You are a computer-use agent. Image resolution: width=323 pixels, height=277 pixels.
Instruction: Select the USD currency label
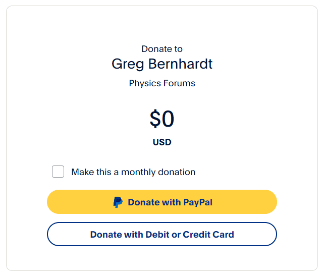pos(162,142)
